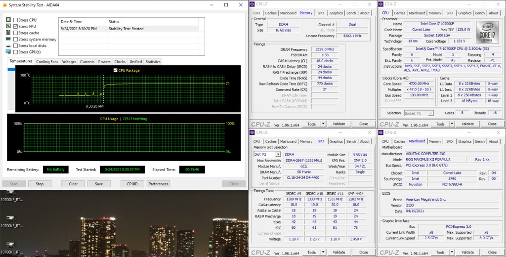506x257 pixels.
Task: Switch to the Cooling Fans tab in AIDA64
Action: pos(47,62)
